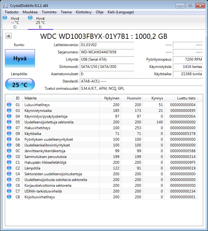Click raw value 000000000D0A
The image size is (208, 231).
pyautogui.click(x=182, y=116)
